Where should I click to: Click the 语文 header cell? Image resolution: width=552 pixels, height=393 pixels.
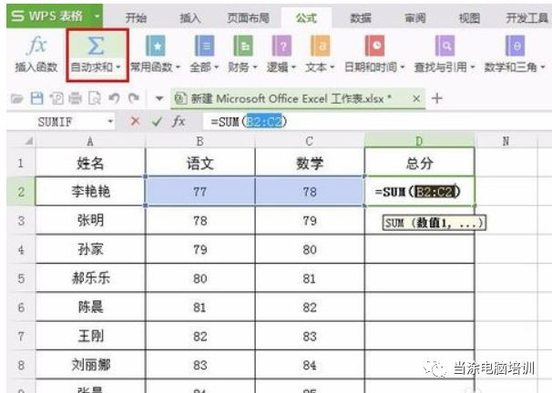point(200,163)
